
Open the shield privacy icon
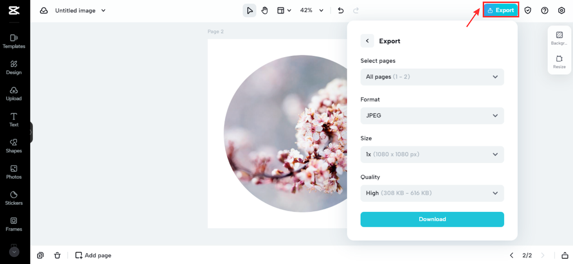[528, 10]
